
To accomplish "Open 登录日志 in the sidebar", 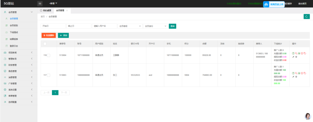I will 14,46.
